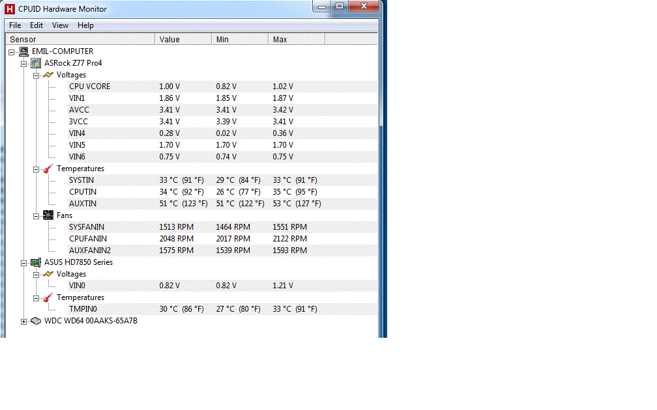Image resolution: width=657 pixels, height=410 pixels.
Task: Open the File menu
Action: pos(15,25)
